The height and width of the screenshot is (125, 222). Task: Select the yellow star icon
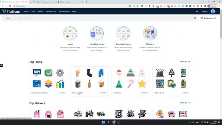(142, 84)
